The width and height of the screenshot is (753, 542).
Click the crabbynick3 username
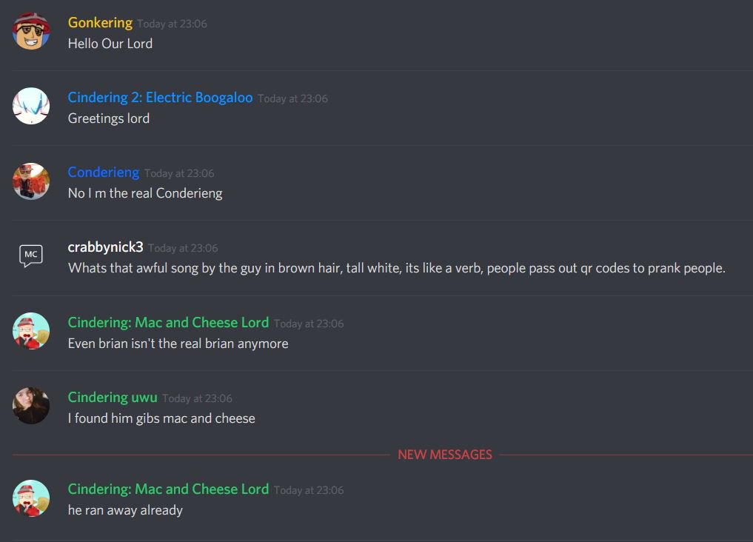click(105, 247)
